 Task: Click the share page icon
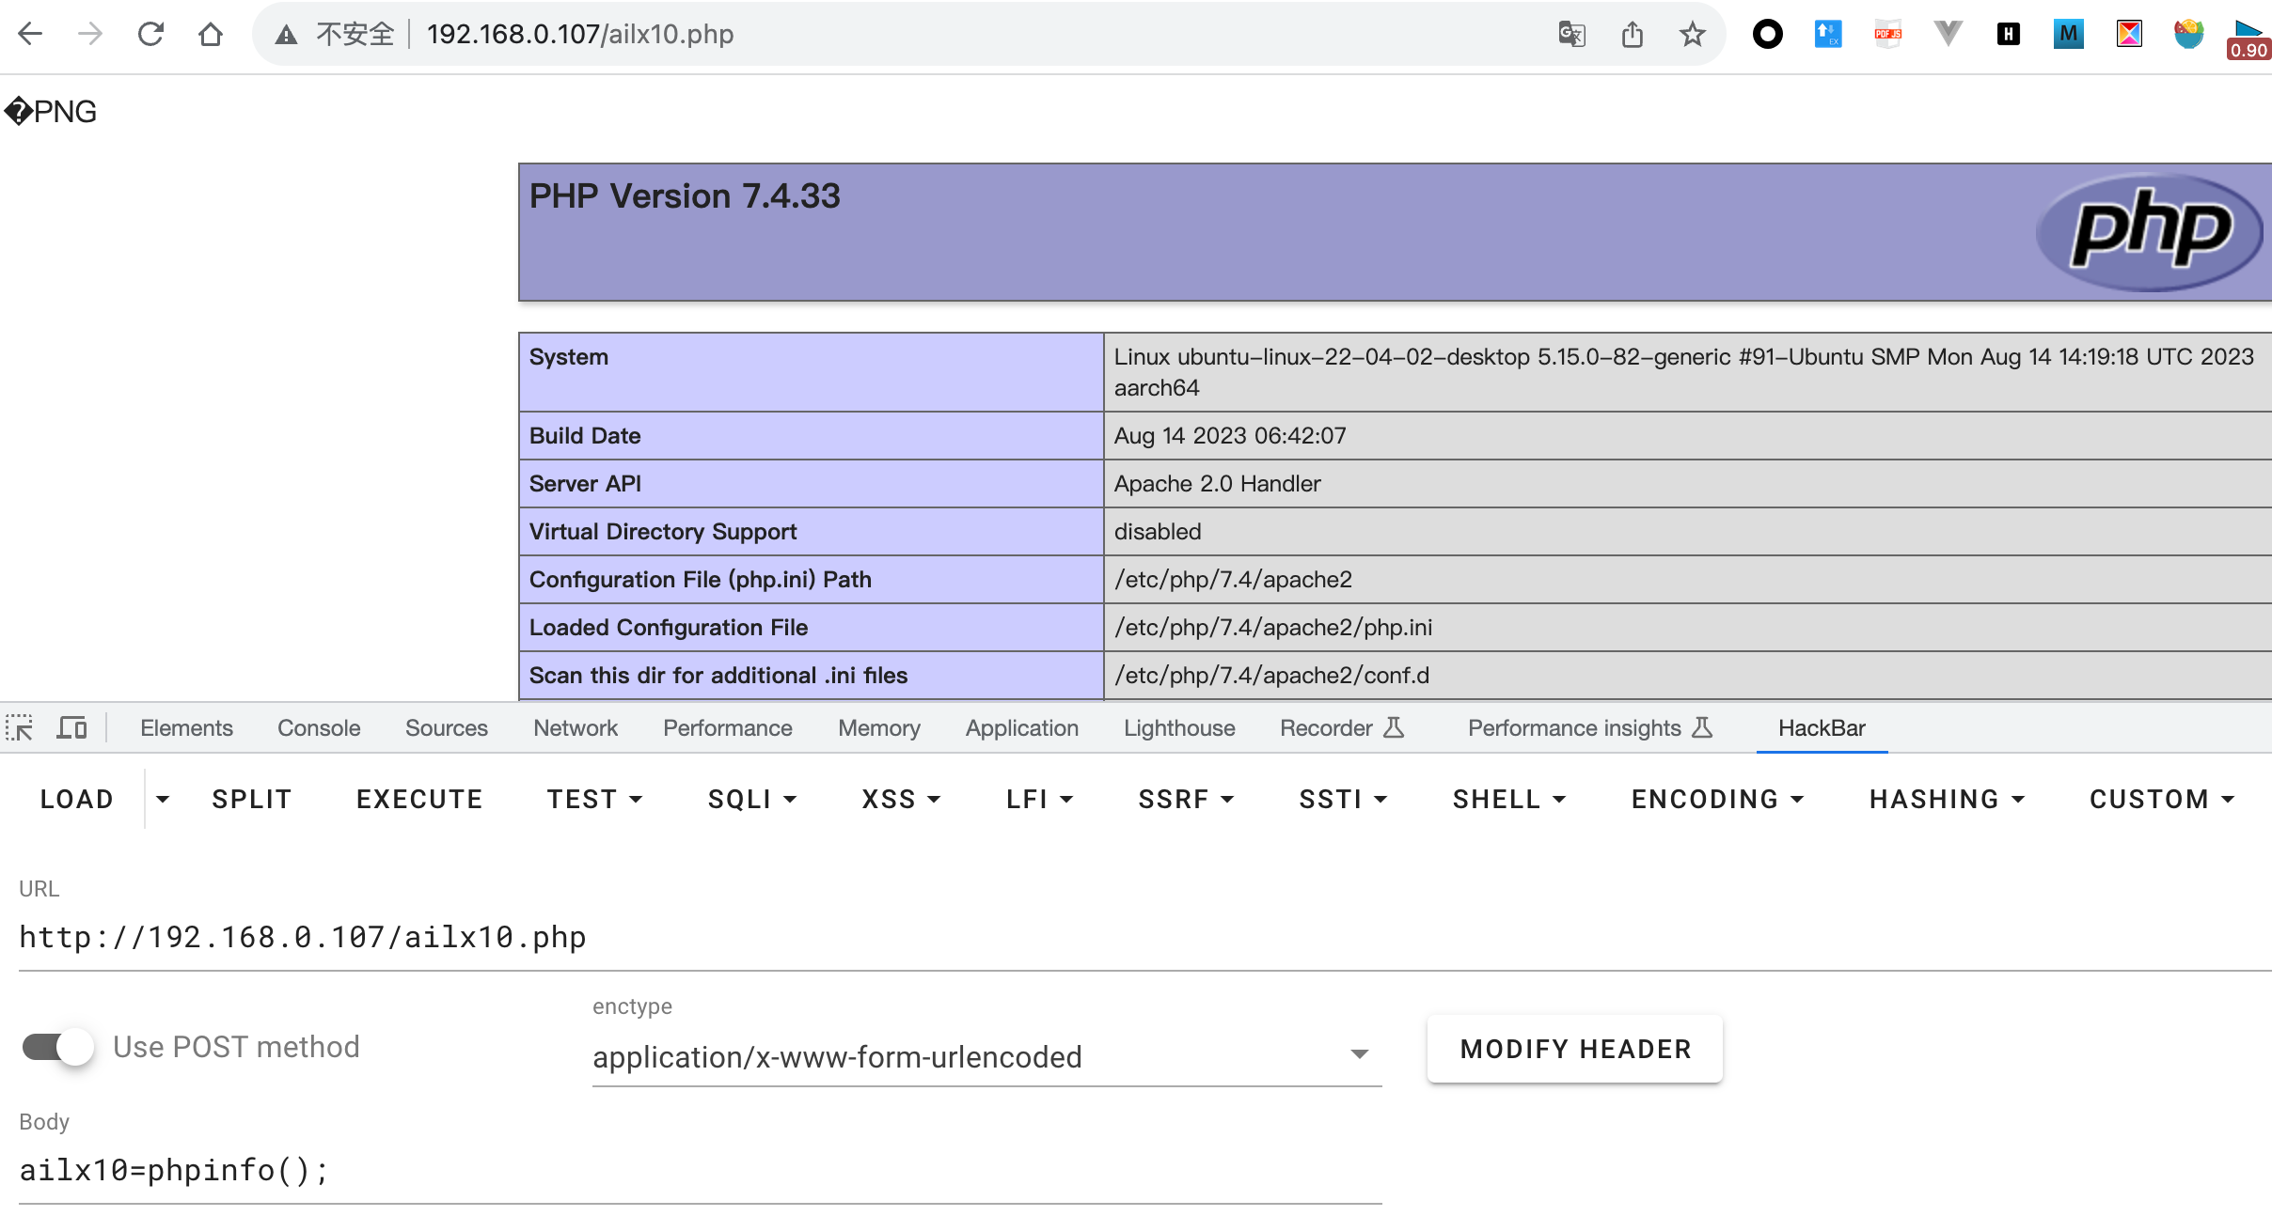coord(1633,35)
